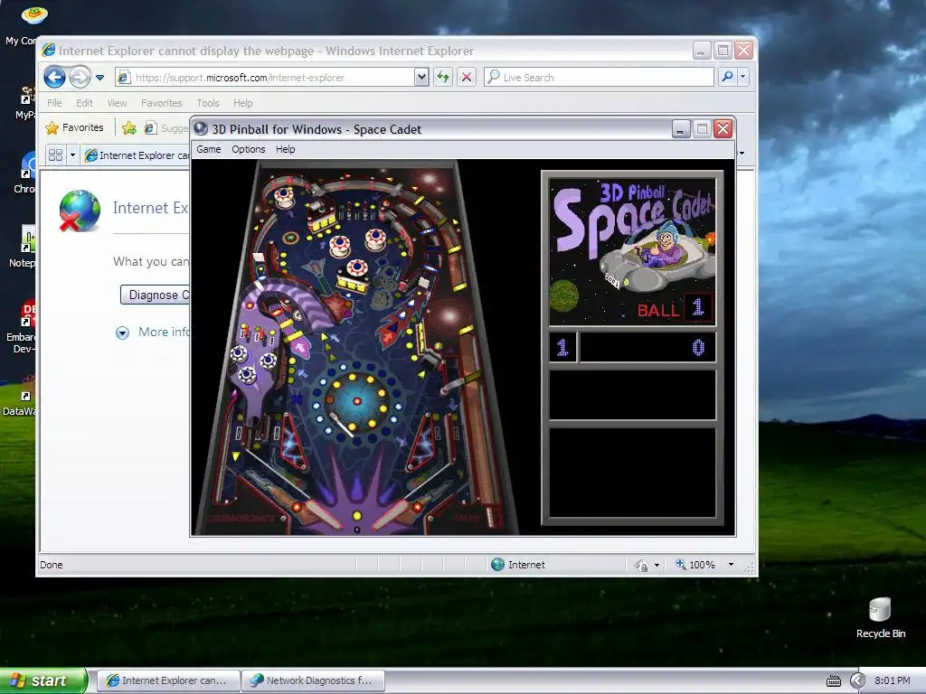This screenshot has width=926, height=694.
Task: Open File menu in Internet Explorer
Action: [54, 103]
